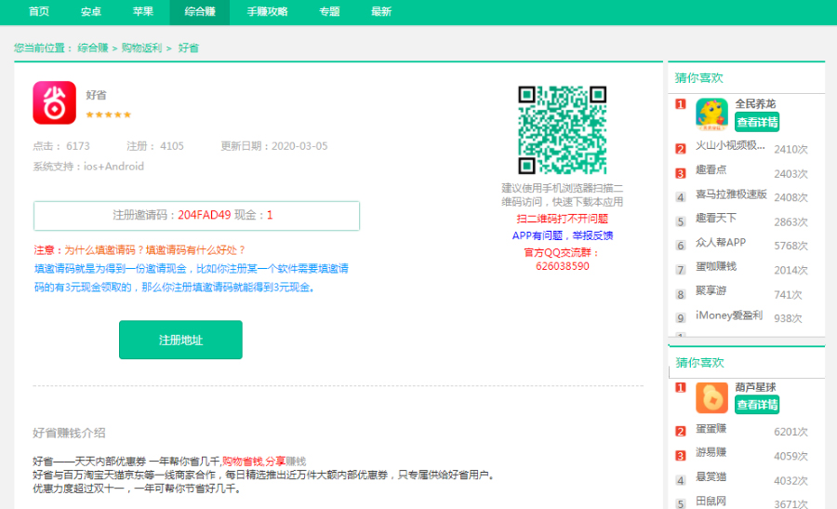This screenshot has width=837, height=509.
Task: Click rank badge 3 beside 游易赚
Action: point(680,456)
